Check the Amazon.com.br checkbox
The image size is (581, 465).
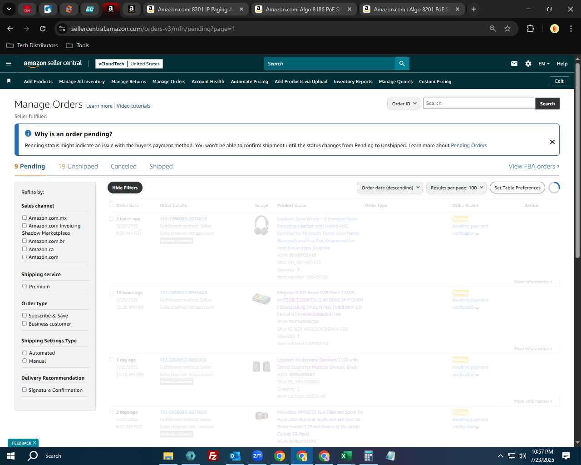25,241
